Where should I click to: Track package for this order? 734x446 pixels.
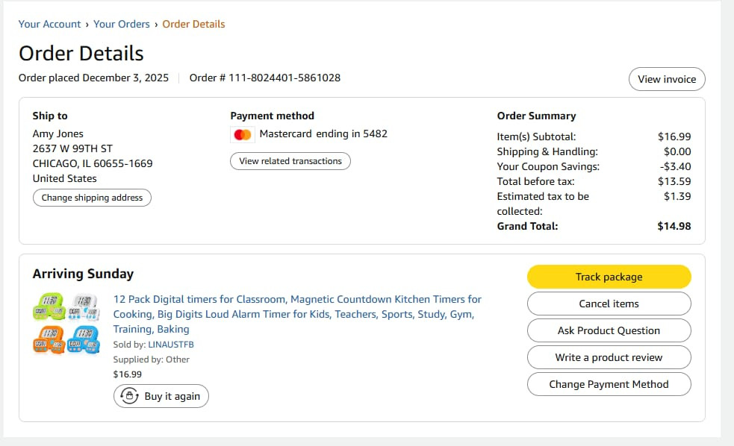(609, 277)
